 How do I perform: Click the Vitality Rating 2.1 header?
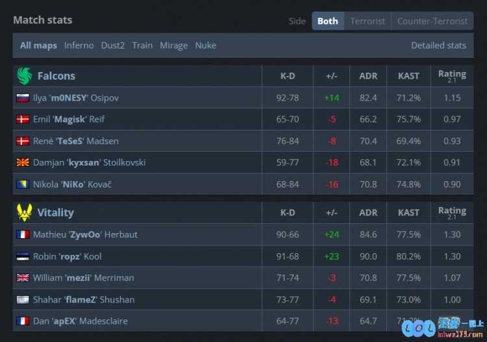(452, 213)
